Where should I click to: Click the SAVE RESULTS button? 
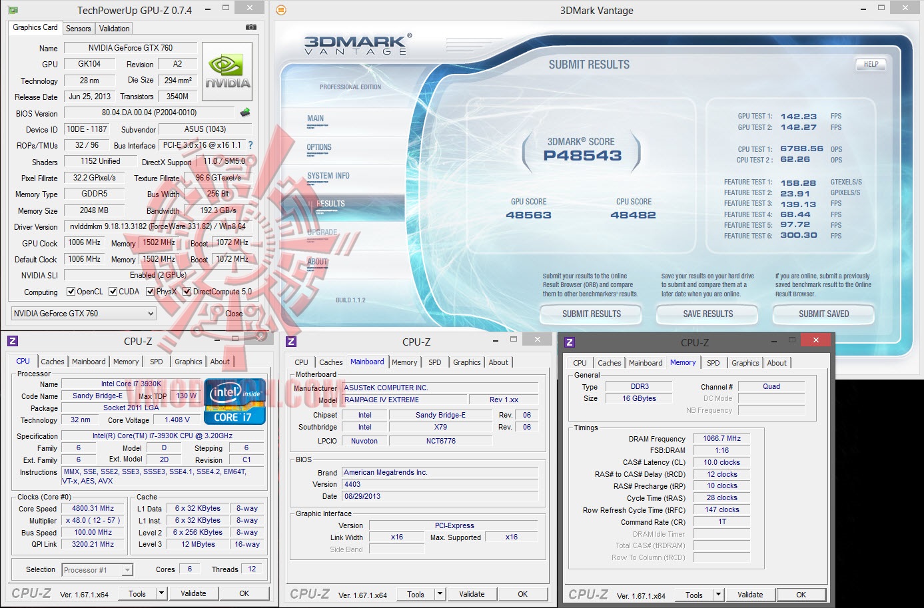click(708, 314)
